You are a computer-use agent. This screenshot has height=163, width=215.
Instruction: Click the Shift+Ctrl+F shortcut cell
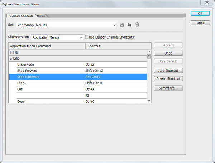point(94,83)
